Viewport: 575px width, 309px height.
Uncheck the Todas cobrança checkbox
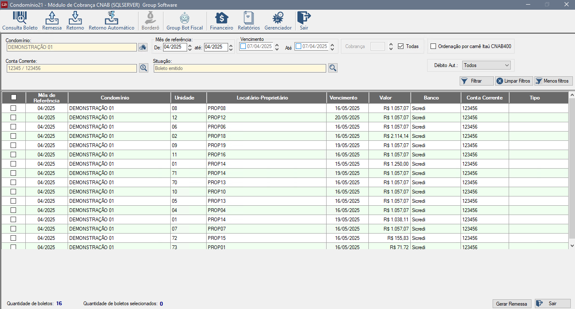point(401,46)
